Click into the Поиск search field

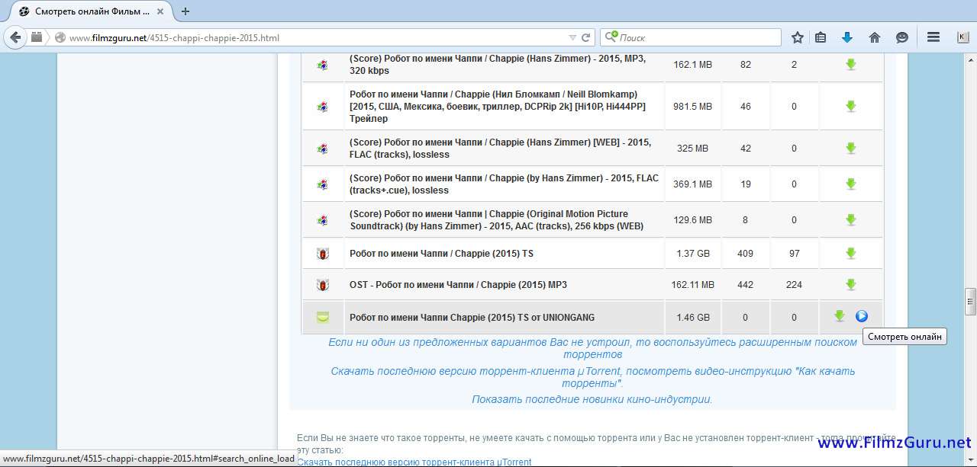point(695,37)
